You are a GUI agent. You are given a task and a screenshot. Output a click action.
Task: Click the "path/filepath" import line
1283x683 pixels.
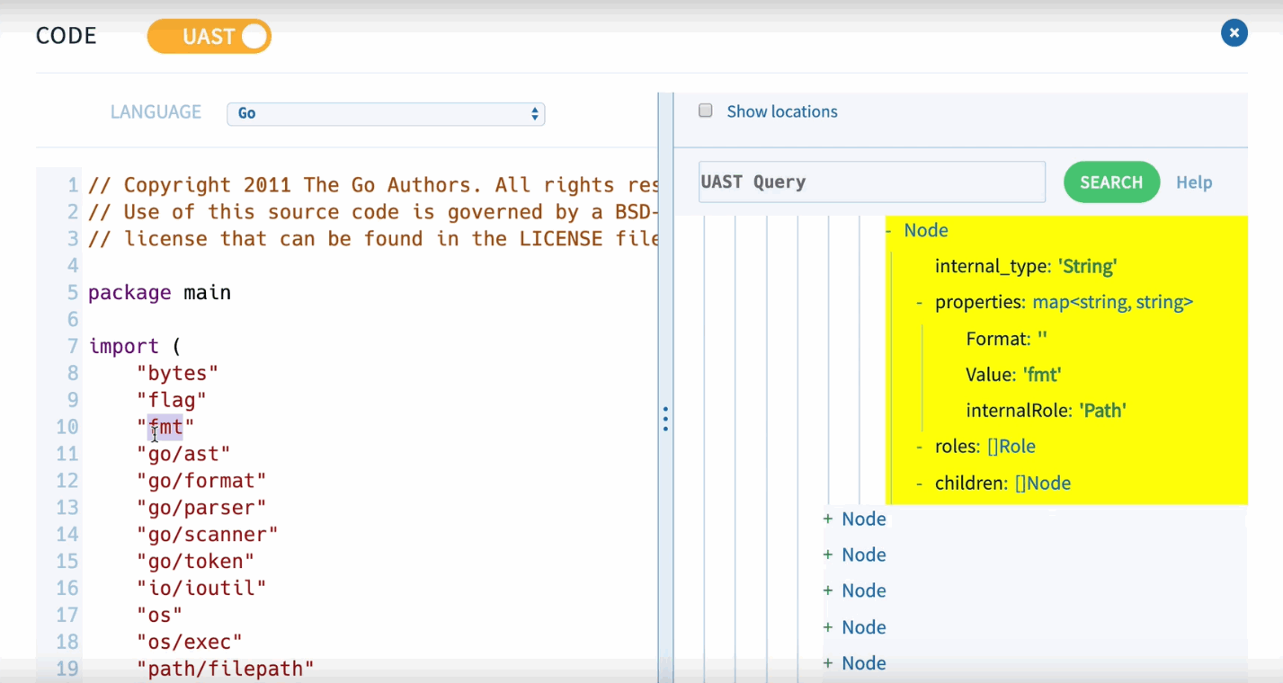226,668
